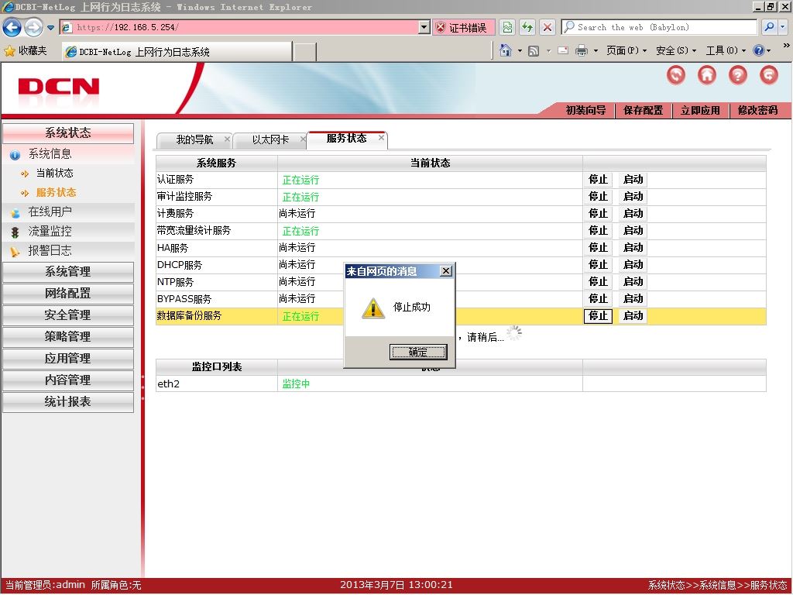Open a new blank browser tab
This screenshot has height=595, width=793.
pos(304,52)
